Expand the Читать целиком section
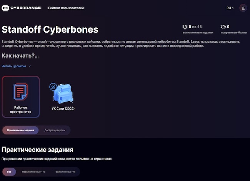 tap(14, 66)
